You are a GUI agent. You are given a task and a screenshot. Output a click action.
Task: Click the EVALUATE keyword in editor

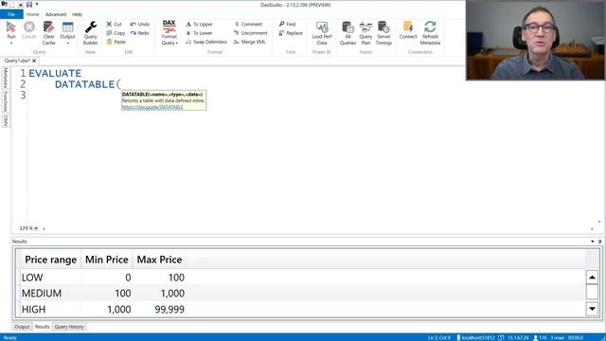[55, 73]
